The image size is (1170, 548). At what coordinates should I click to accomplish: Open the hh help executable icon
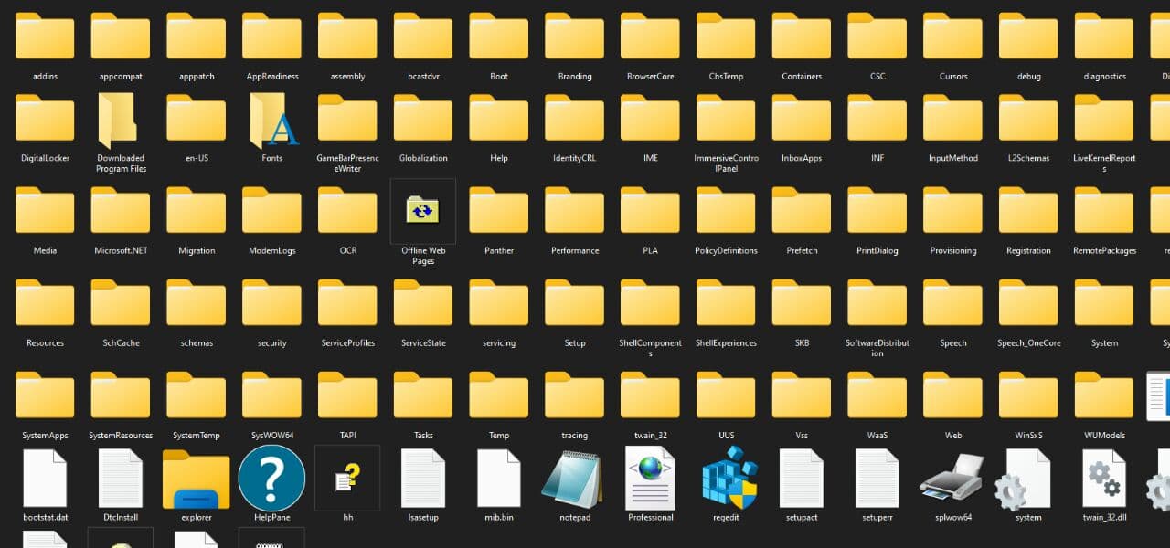pyautogui.click(x=346, y=478)
